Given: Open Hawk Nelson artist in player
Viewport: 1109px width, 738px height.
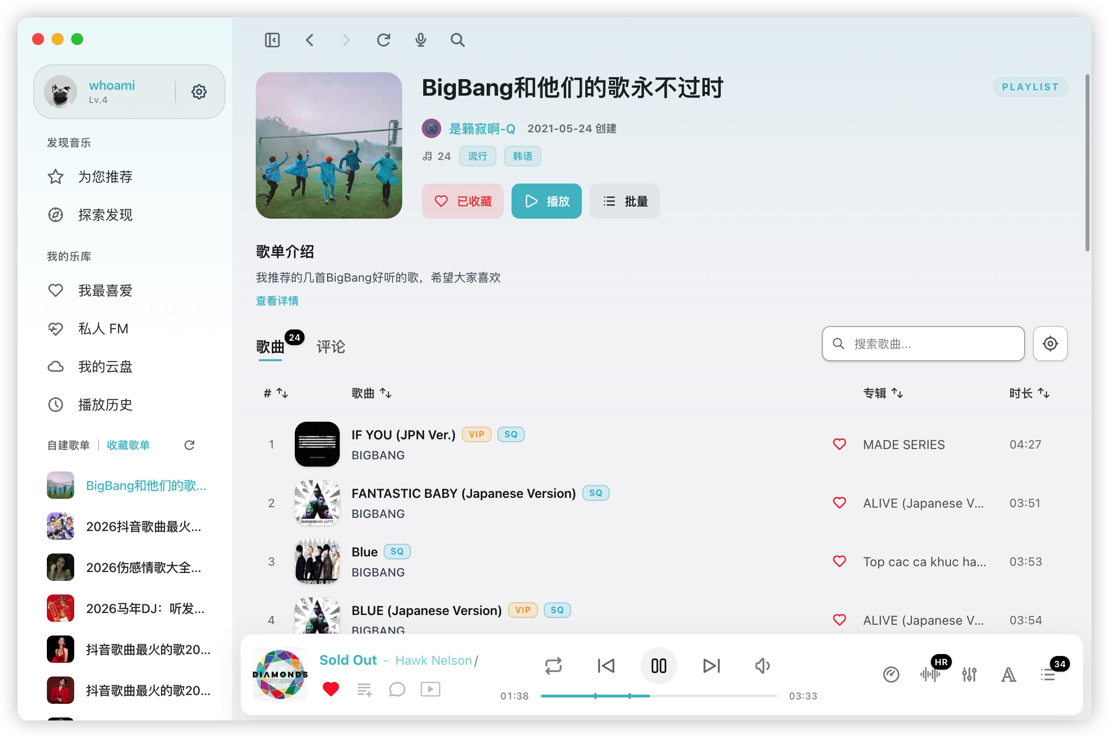Looking at the screenshot, I should (433, 660).
